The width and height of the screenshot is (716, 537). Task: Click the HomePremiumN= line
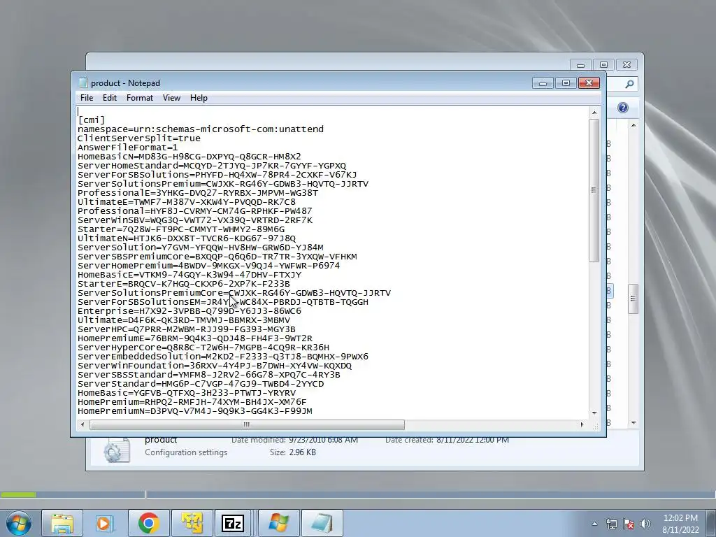coord(195,411)
